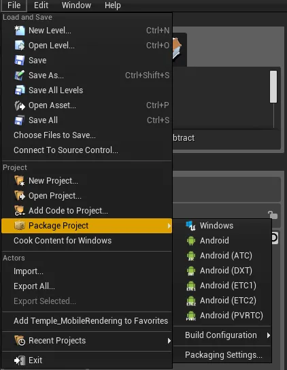Click the Android (ETC2) robot icon
Image resolution: width=287 pixels, height=370 pixels.
(x=190, y=301)
